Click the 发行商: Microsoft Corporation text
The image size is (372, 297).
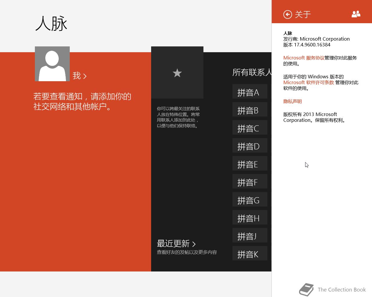point(316,39)
